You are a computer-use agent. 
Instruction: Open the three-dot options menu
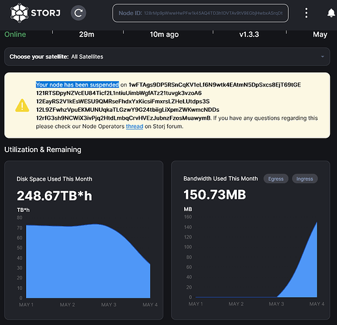[x=306, y=13]
